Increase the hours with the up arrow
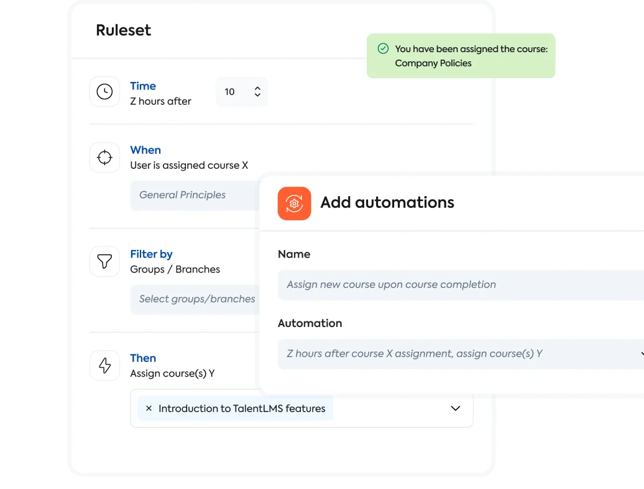Image resolution: width=644 pixels, height=489 pixels. pyautogui.click(x=257, y=88)
